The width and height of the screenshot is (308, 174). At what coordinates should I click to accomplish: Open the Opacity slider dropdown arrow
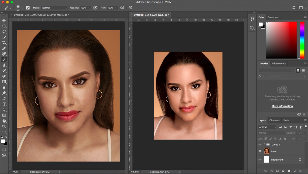point(89,8)
